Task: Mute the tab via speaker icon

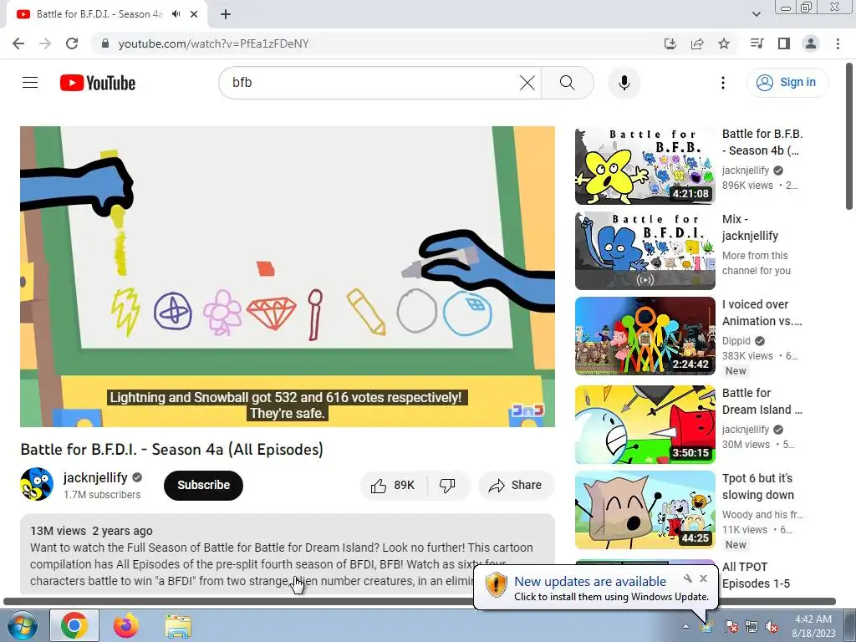Action: click(x=176, y=14)
